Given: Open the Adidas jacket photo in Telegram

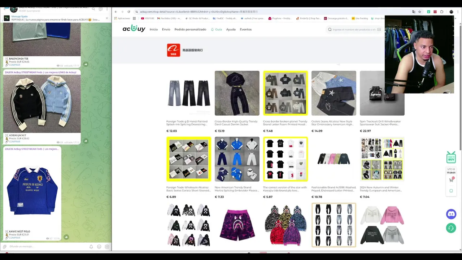Looking at the screenshot, I should [42, 104].
